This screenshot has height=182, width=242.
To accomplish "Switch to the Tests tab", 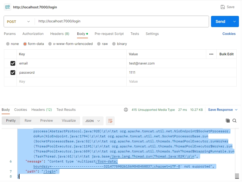I will (x=135, y=34).
